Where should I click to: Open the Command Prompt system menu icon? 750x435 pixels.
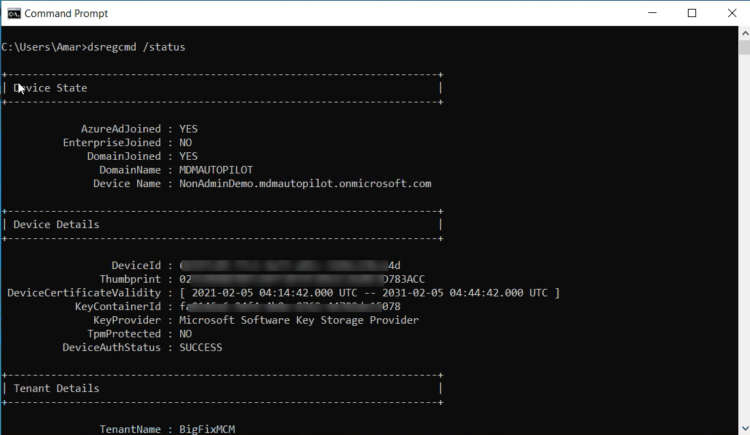(13, 13)
